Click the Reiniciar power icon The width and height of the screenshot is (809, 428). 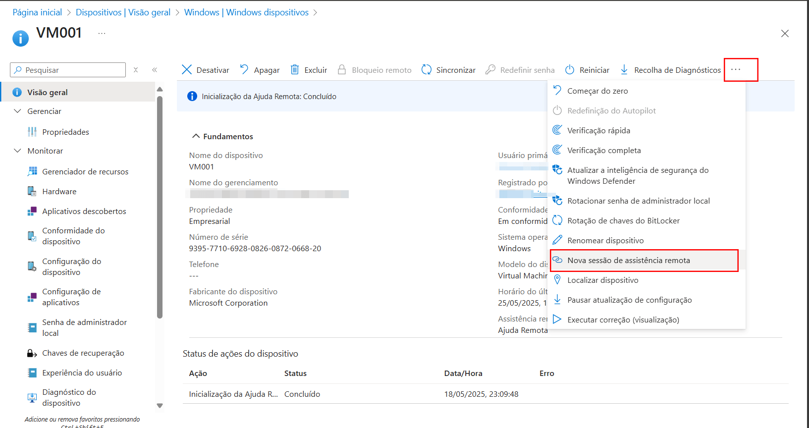(570, 70)
